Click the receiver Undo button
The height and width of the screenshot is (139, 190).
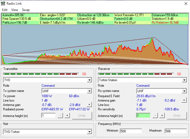[177, 116]
